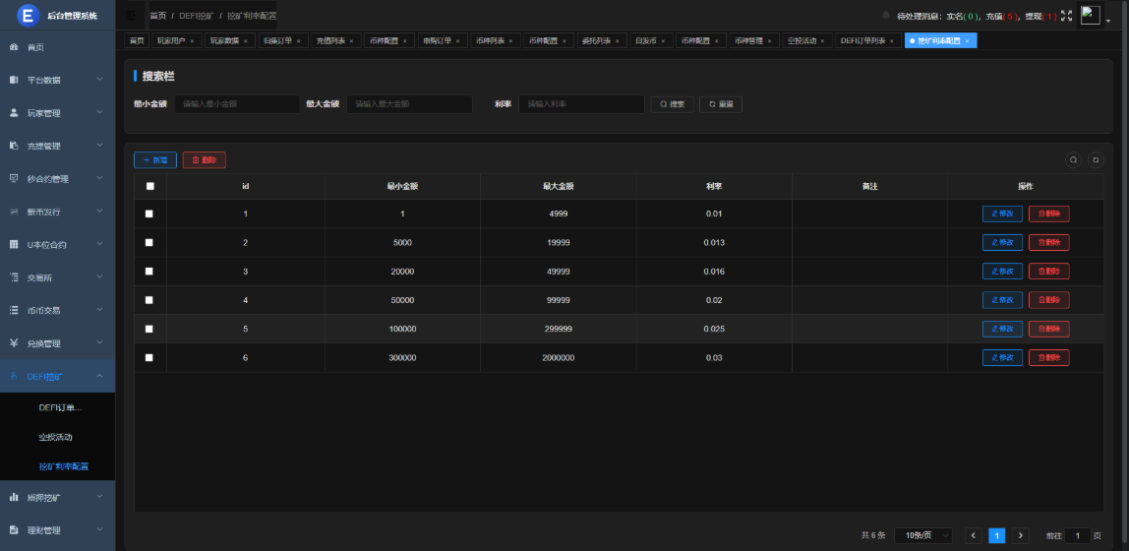Click the E logo in sidebar header
The height and width of the screenshot is (551, 1129).
coord(28,15)
